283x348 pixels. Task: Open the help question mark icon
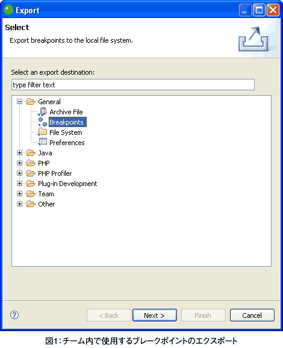tap(14, 315)
